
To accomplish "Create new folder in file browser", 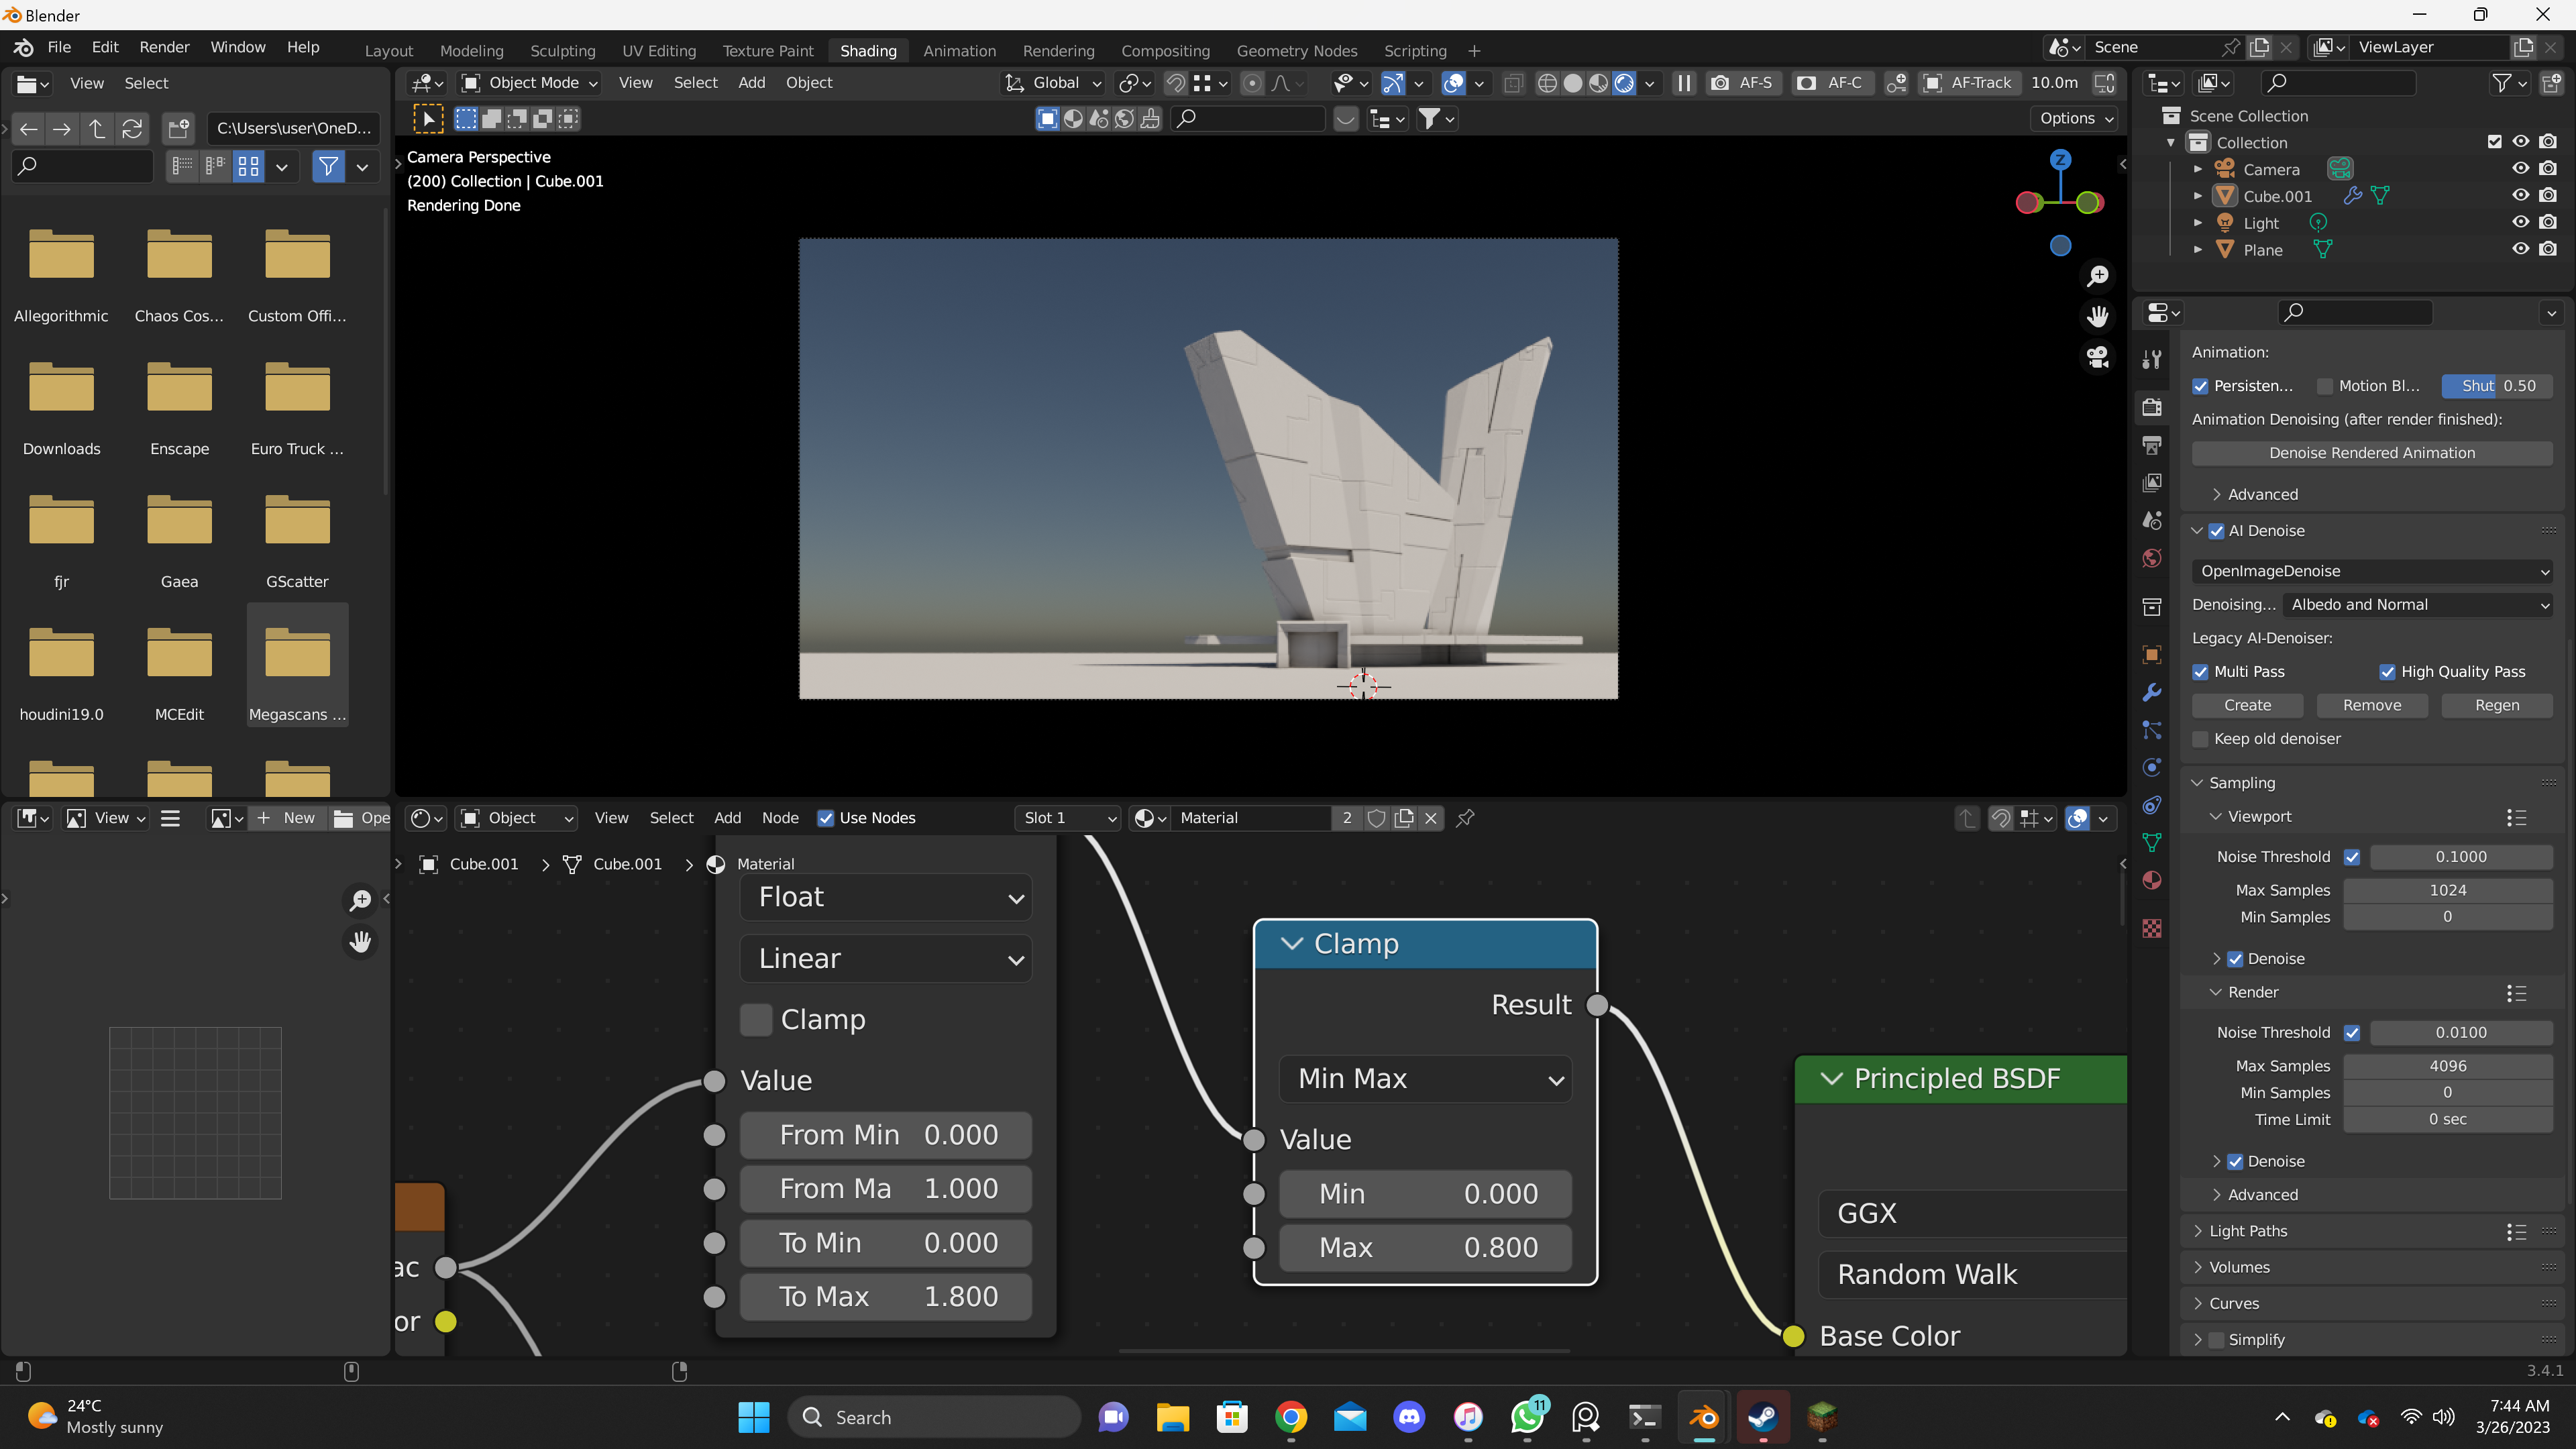I will (179, 128).
